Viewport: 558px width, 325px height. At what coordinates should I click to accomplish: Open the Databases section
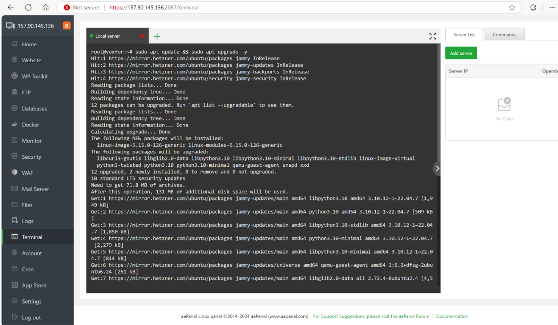point(34,108)
